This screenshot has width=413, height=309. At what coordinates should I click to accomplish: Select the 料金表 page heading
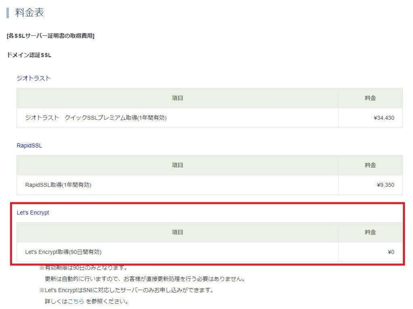coord(29,12)
